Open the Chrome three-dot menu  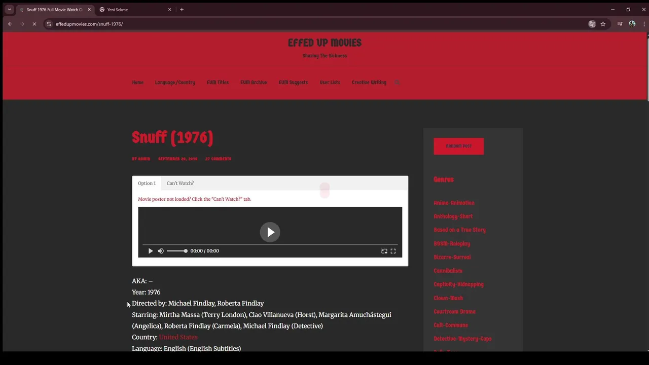644,24
